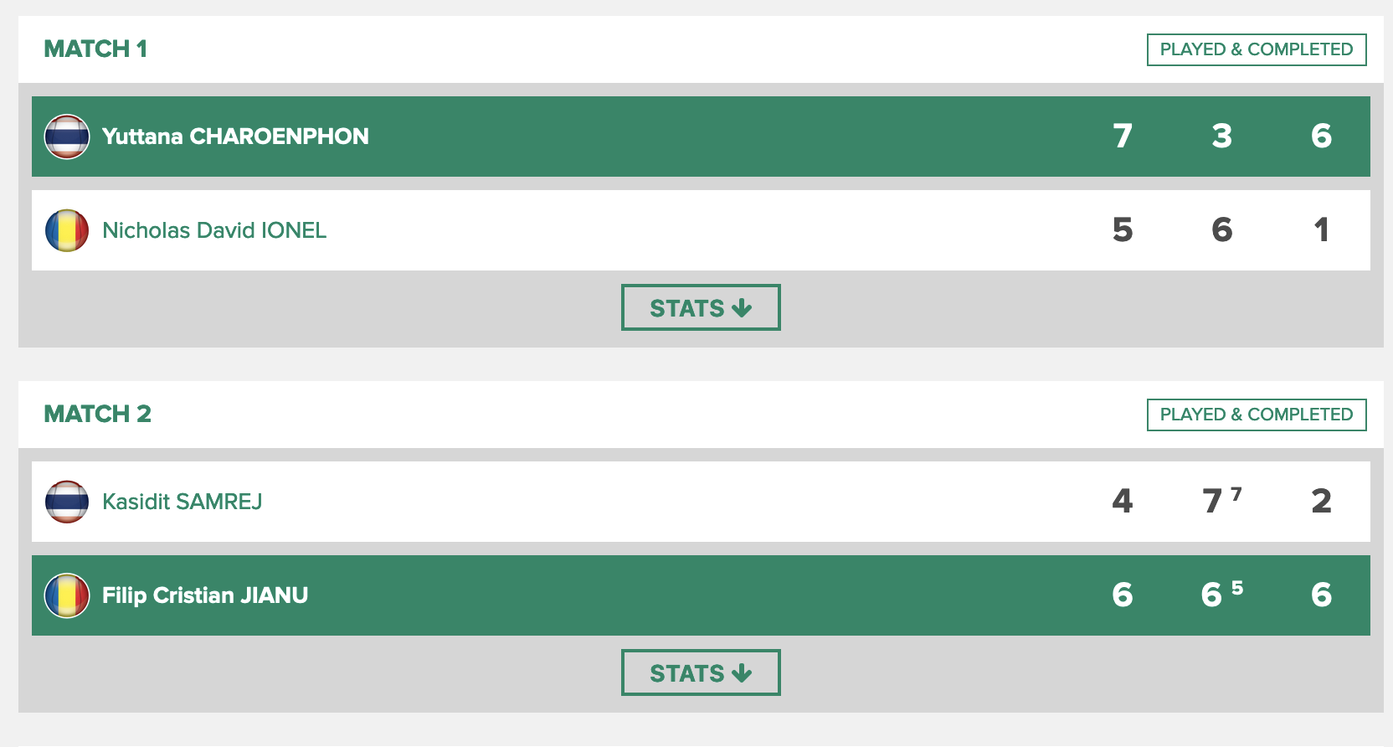This screenshot has height=747, width=1393.
Task: Click Jianu's second set tiebreak score 6
Action: pyautogui.click(x=1212, y=595)
